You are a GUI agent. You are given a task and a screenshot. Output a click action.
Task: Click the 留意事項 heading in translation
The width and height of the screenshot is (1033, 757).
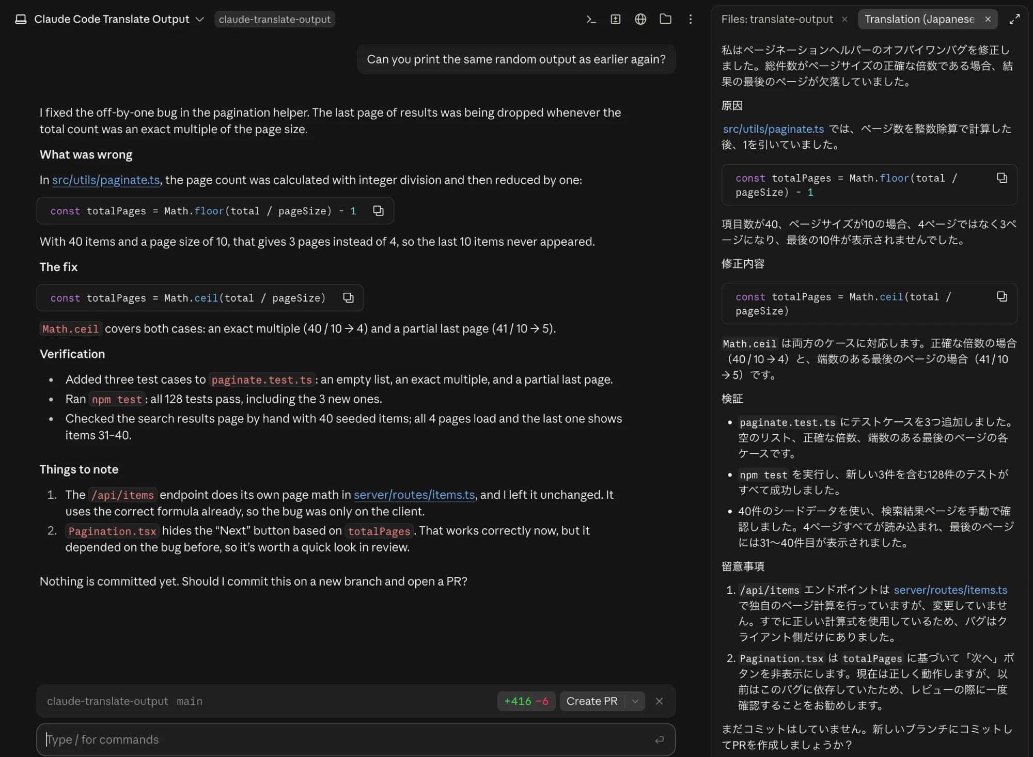(743, 566)
